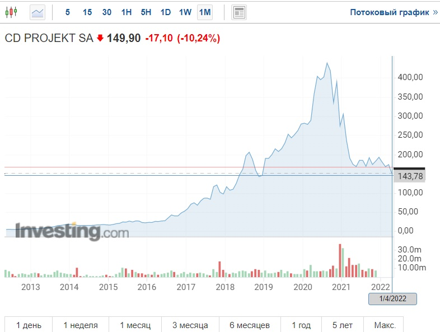440x332 pixels.
Task: Select the 1M monthly interval
Action: point(205,12)
